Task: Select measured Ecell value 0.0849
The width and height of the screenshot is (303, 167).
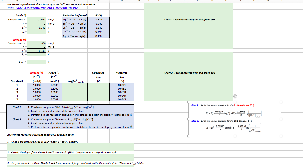Action: pos(122,96)
